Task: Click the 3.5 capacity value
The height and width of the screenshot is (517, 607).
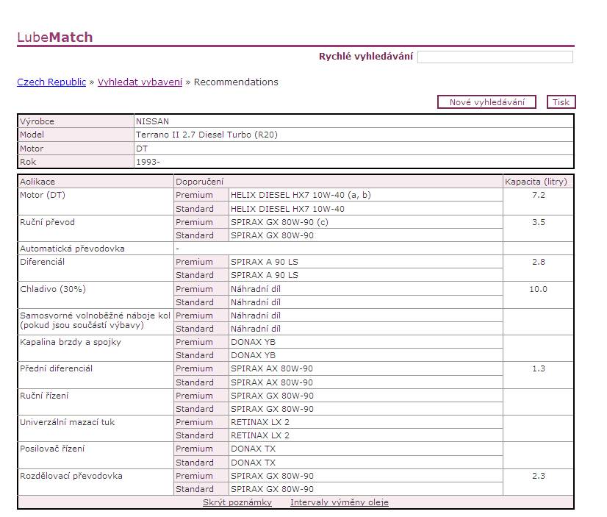Action: pyautogui.click(x=538, y=222)
